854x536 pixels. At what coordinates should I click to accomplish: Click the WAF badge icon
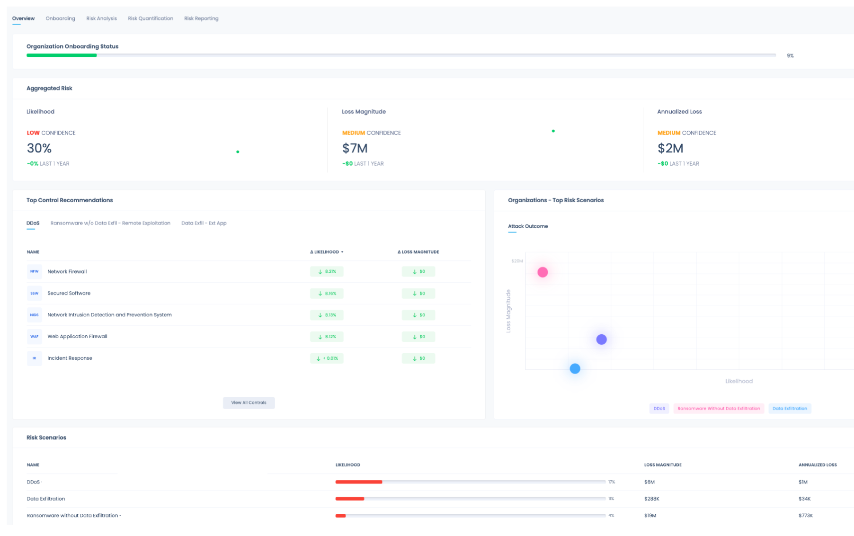pyautogui.click(x=34, y=337)
